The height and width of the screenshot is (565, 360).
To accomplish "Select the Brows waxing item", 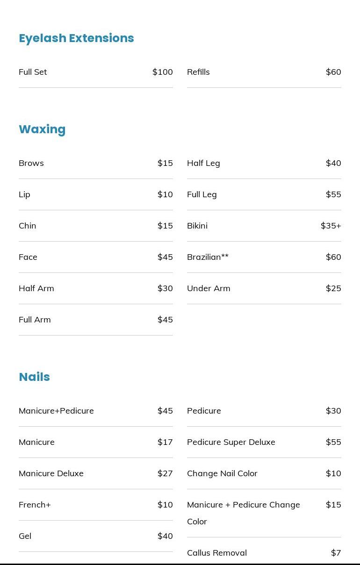I will tap(96, 163).
